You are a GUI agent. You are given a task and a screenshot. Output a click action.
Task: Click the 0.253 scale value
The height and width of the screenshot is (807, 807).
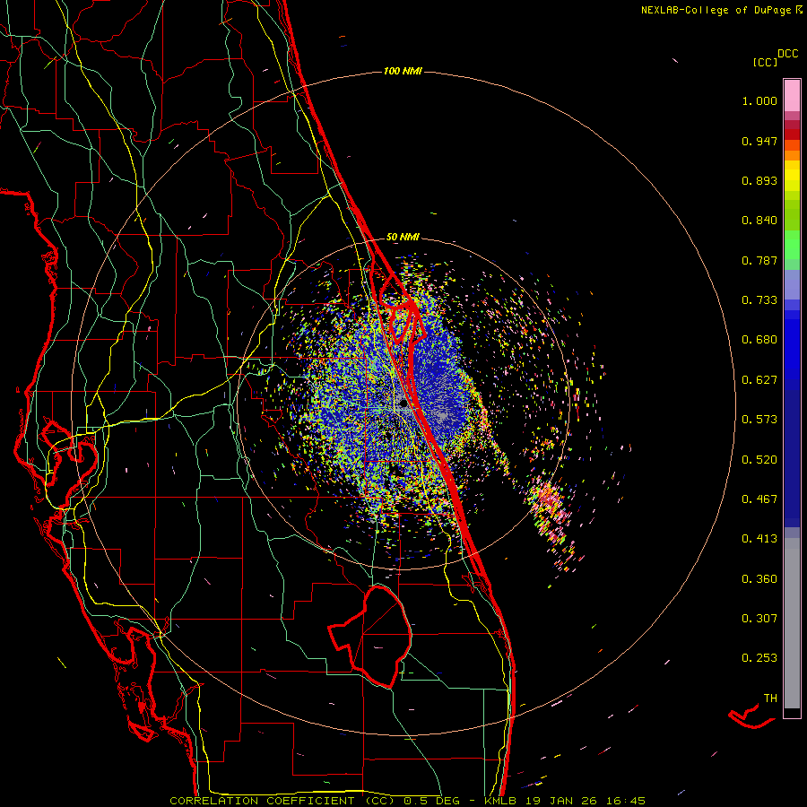click(759, 658)
